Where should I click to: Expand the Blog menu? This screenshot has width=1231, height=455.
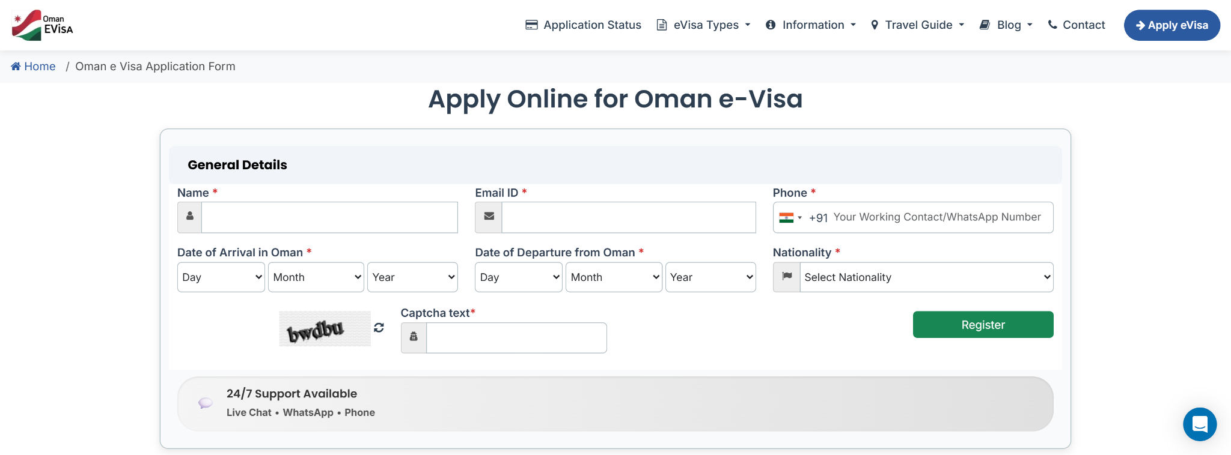click(x=1006, y=25)
